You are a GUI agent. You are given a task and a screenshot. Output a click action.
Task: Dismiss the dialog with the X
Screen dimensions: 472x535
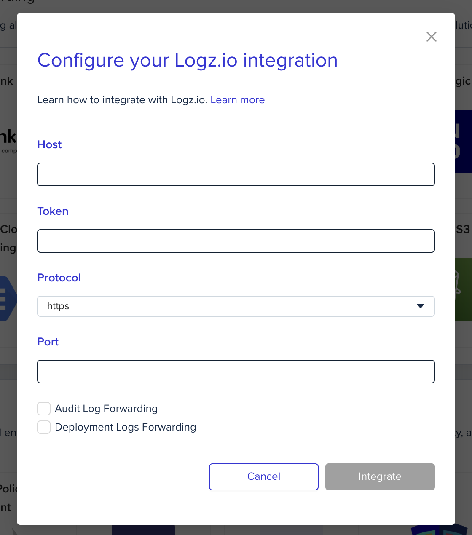pyautogui.click(x=431, y=37)
